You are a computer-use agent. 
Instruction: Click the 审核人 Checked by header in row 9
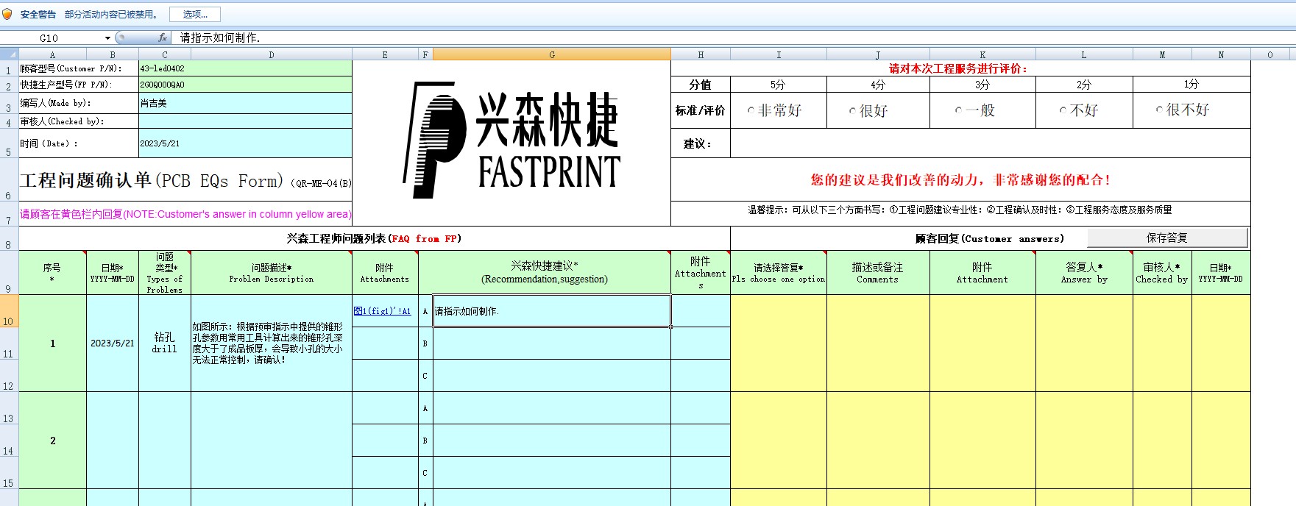(x=1162, y=273)
